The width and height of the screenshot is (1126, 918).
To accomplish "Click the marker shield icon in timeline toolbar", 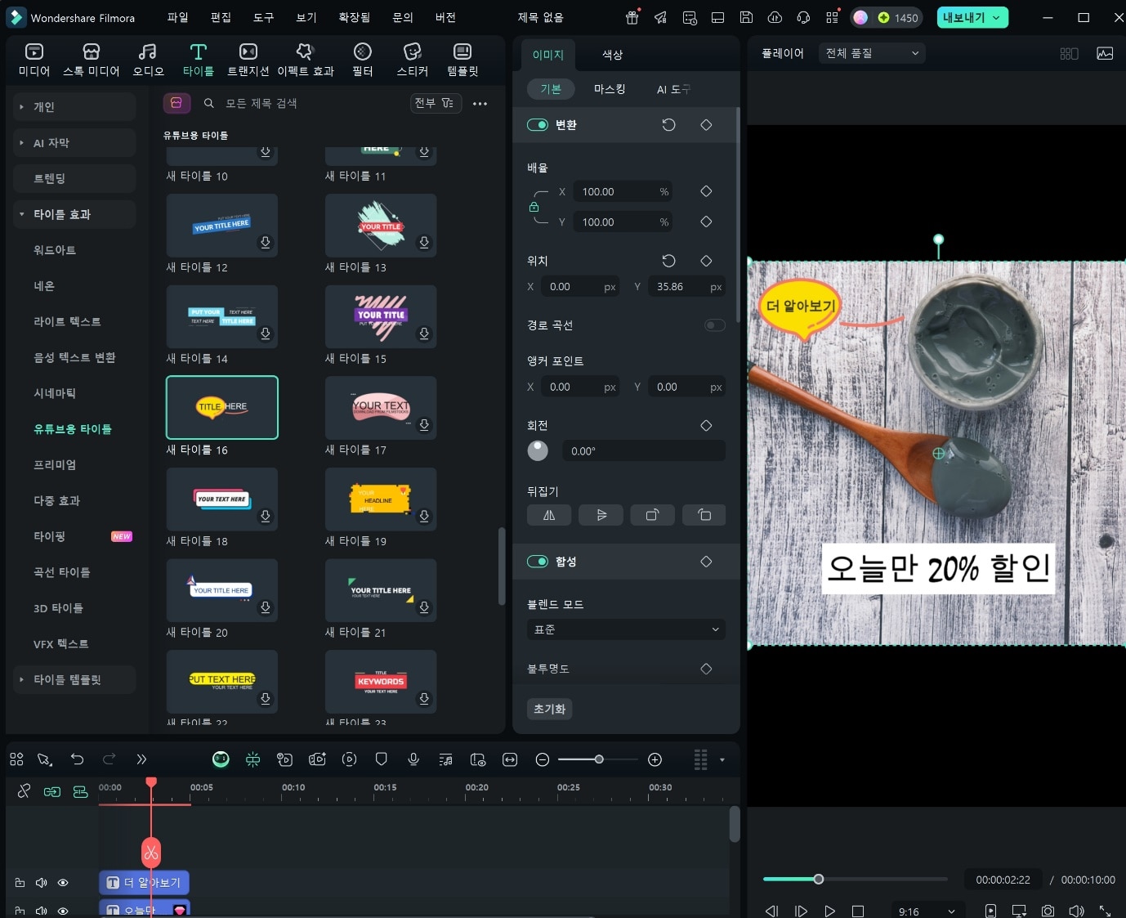I will click(381, 759).
